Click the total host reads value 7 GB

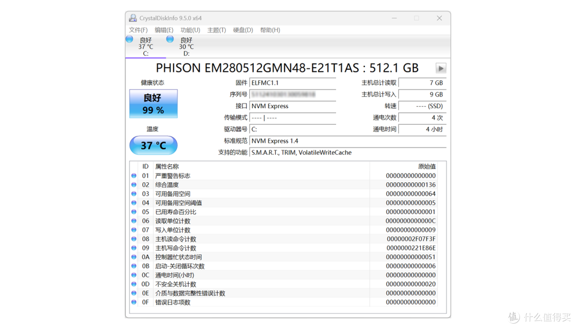422,83
